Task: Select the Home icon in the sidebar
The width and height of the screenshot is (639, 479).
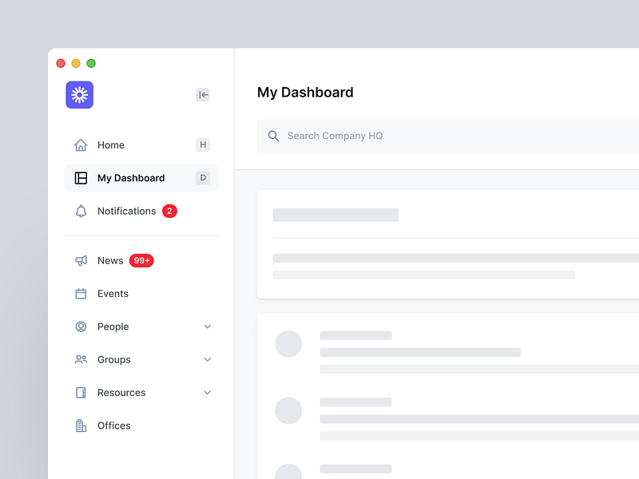Action: (x=80, y=144)
